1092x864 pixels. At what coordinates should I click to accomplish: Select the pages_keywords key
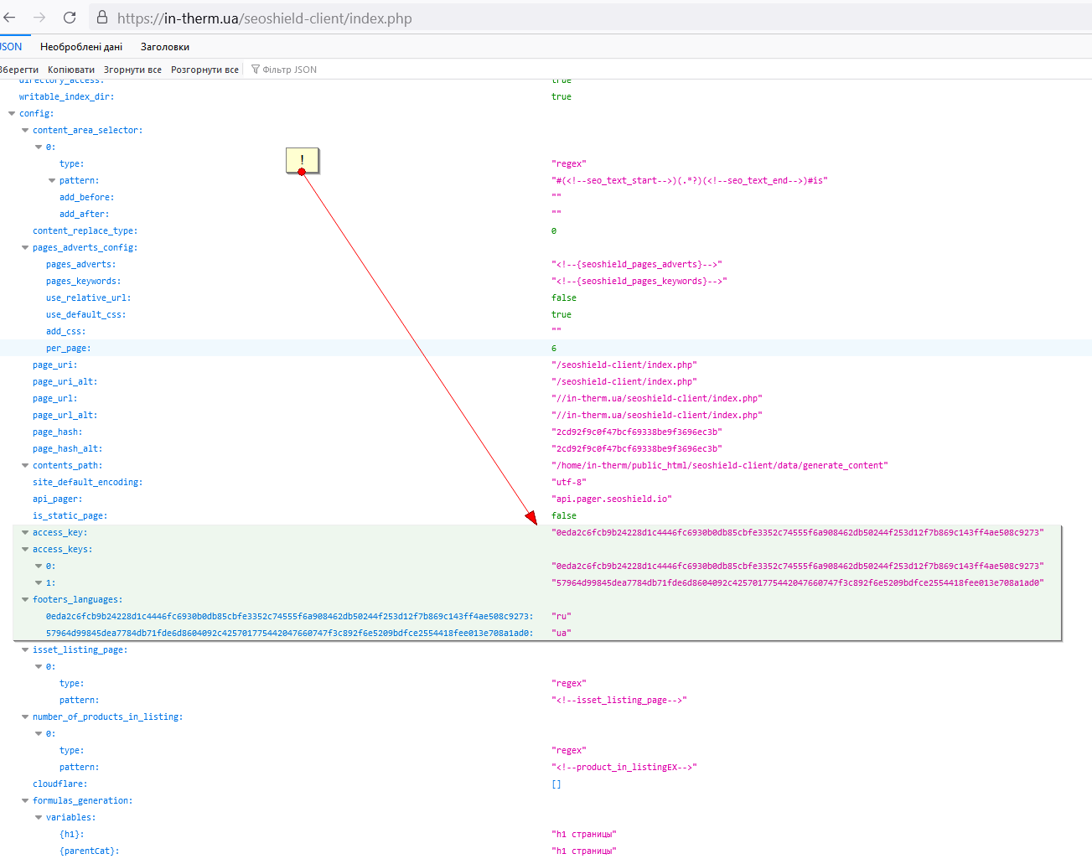(83, 282)
